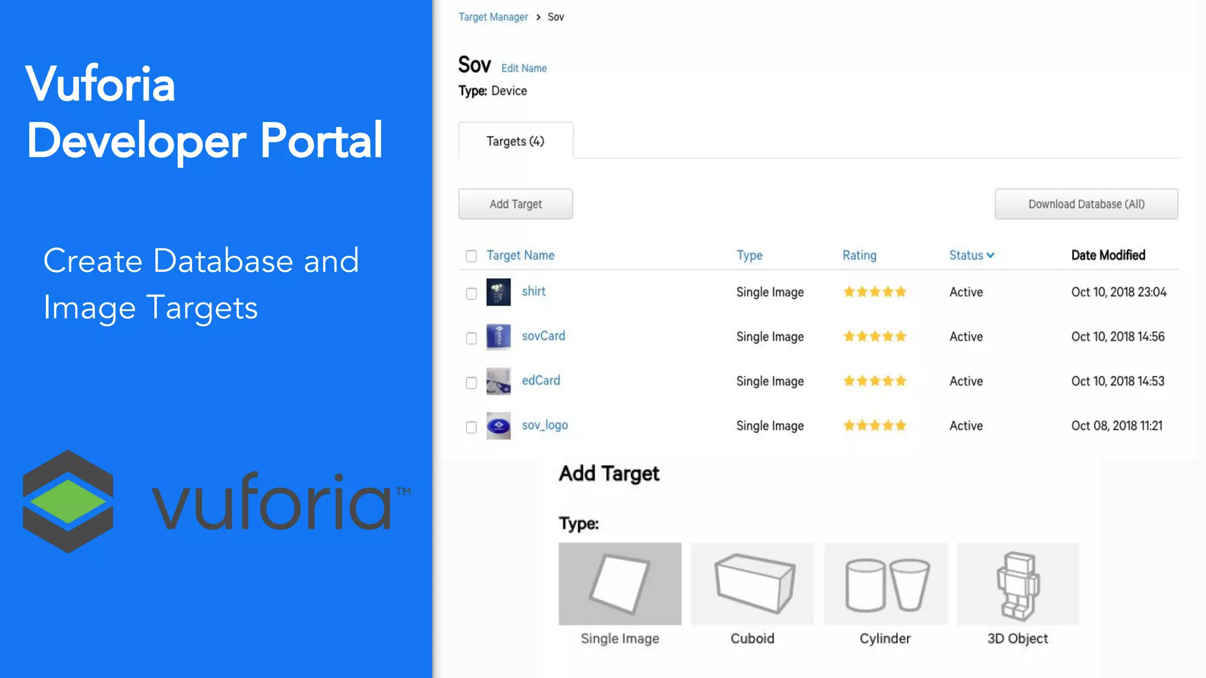Click the date 'Oct 10, 2018 14:56'
This screenshot has height=678, width=1206.
point(1118,337)
